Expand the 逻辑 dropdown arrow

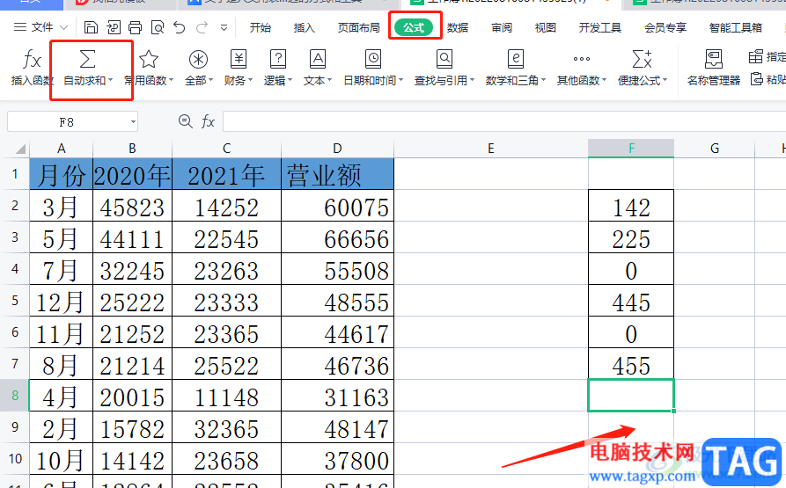(290, 80)
